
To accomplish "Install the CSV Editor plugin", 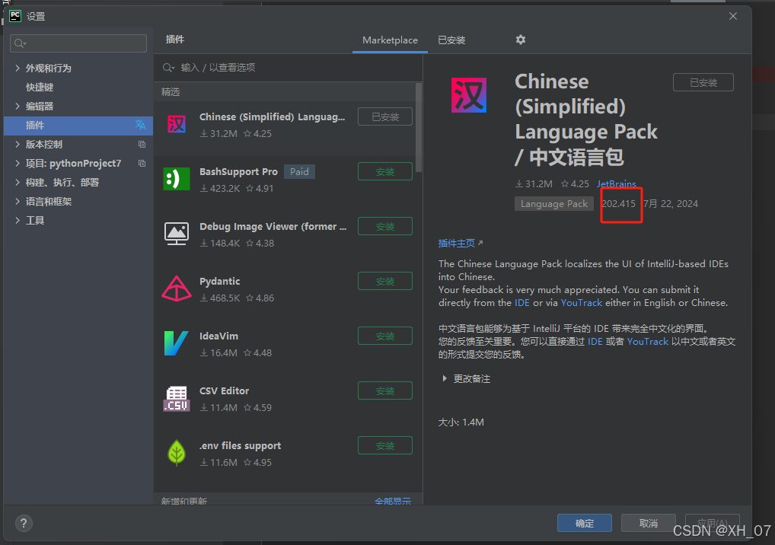I will pyautogui.click(x=385, y=390).
